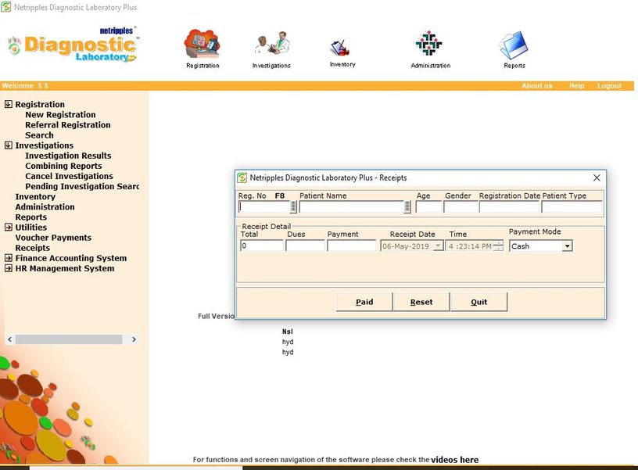Screen dimensions: 638x470
Task: Open Combining Reports in sidebar
Action: coord(63,166)
